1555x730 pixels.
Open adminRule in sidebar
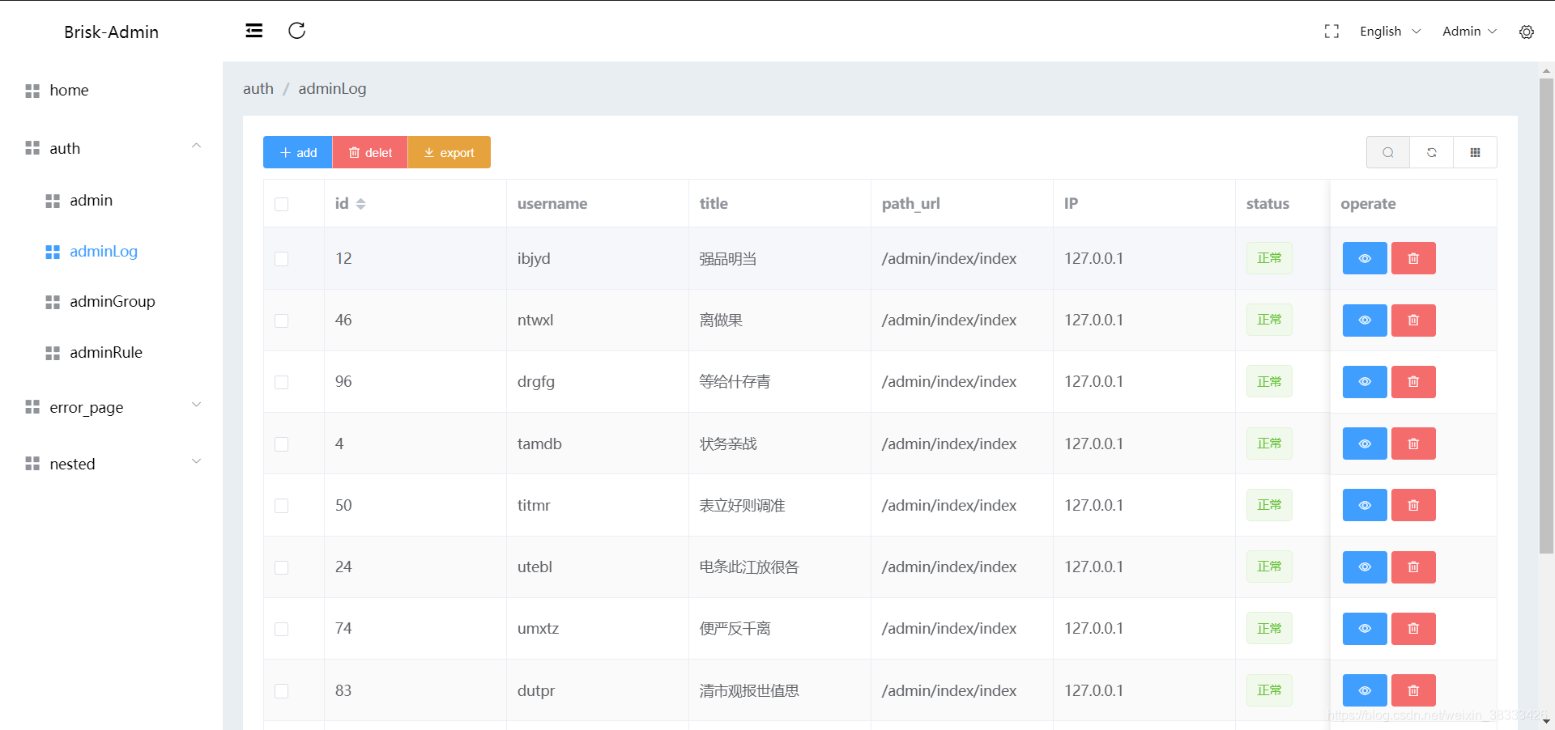point(111,353)
